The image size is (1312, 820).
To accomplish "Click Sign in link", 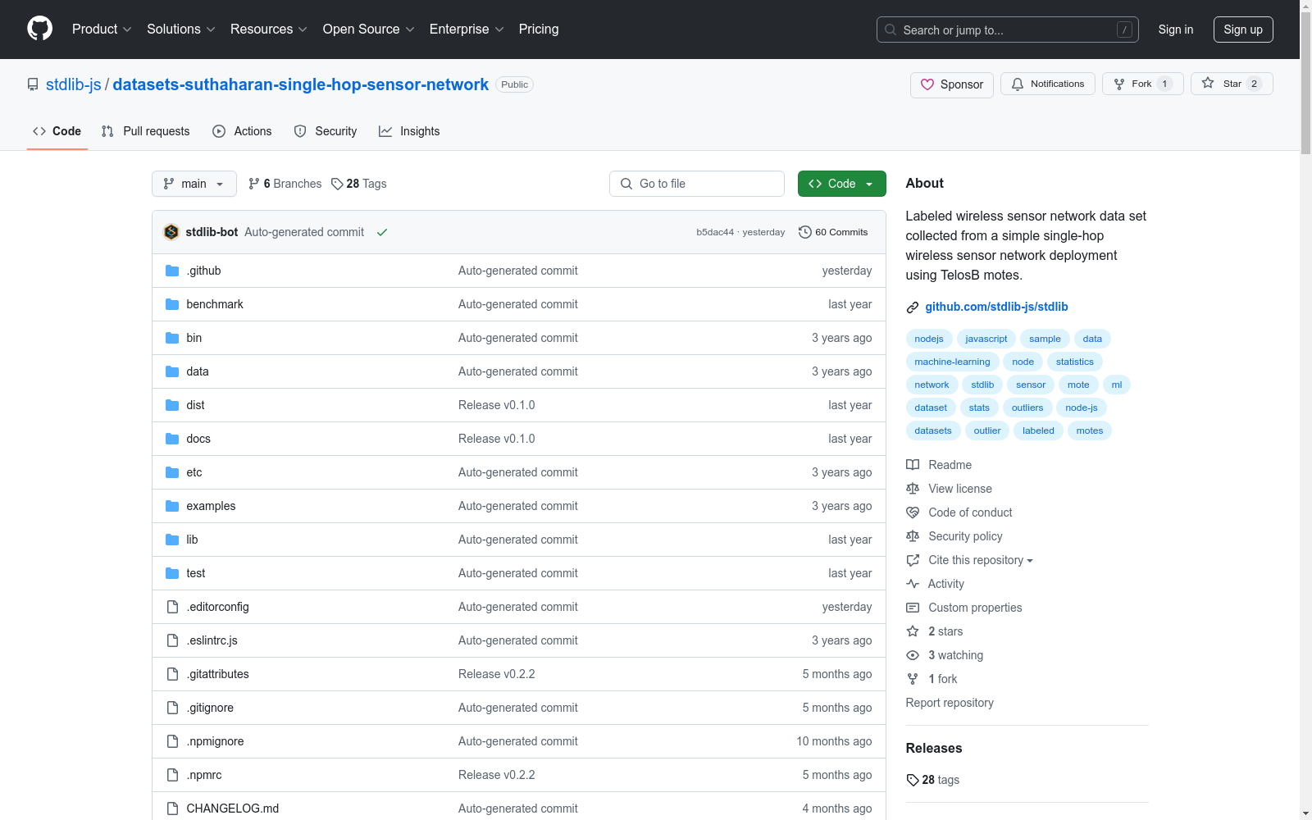I will pos(1176,30).
